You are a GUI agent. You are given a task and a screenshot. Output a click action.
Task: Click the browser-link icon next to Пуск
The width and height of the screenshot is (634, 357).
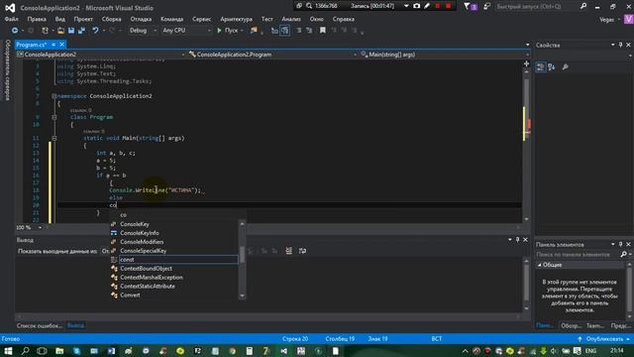click(x=254, y=31)
